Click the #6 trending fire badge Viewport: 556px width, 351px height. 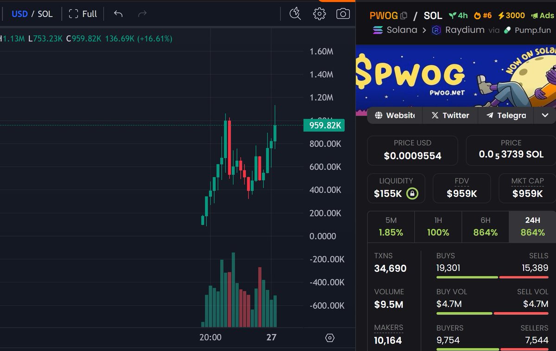[x=482, y=15]
